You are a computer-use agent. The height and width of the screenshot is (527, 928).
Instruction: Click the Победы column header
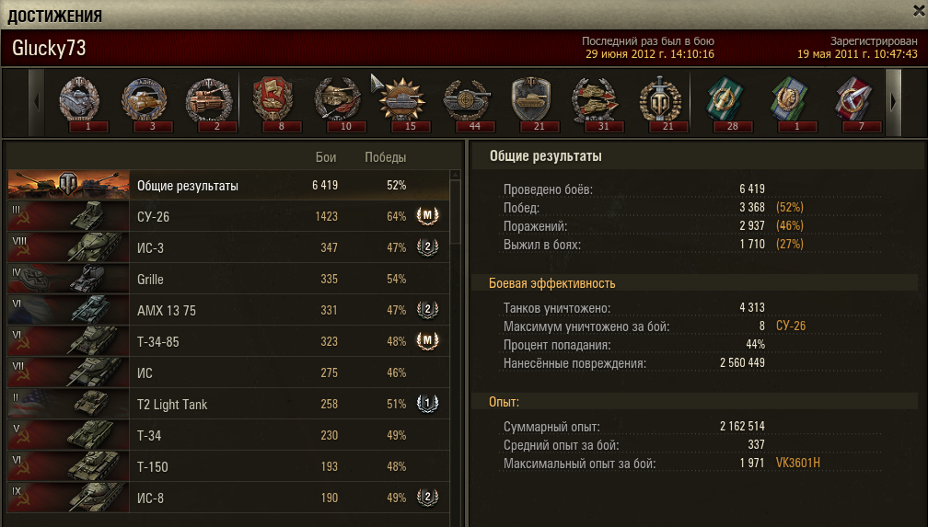385,157
